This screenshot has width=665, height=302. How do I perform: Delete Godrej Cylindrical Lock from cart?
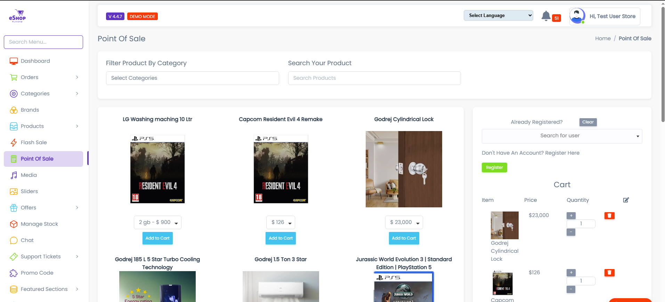[609, 216]
